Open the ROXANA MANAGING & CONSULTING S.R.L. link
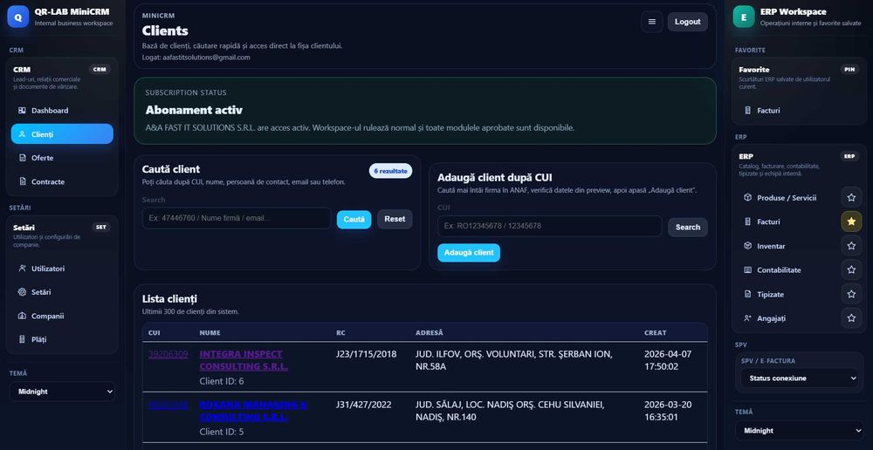 click(x=253, y=411)
